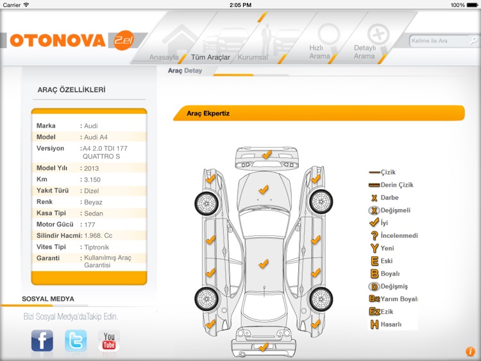The width and height of the screenshot is (481, 361).
Task: Click the Darbe X legend icon
Action: pyautogui.click(x=375, y=198)
